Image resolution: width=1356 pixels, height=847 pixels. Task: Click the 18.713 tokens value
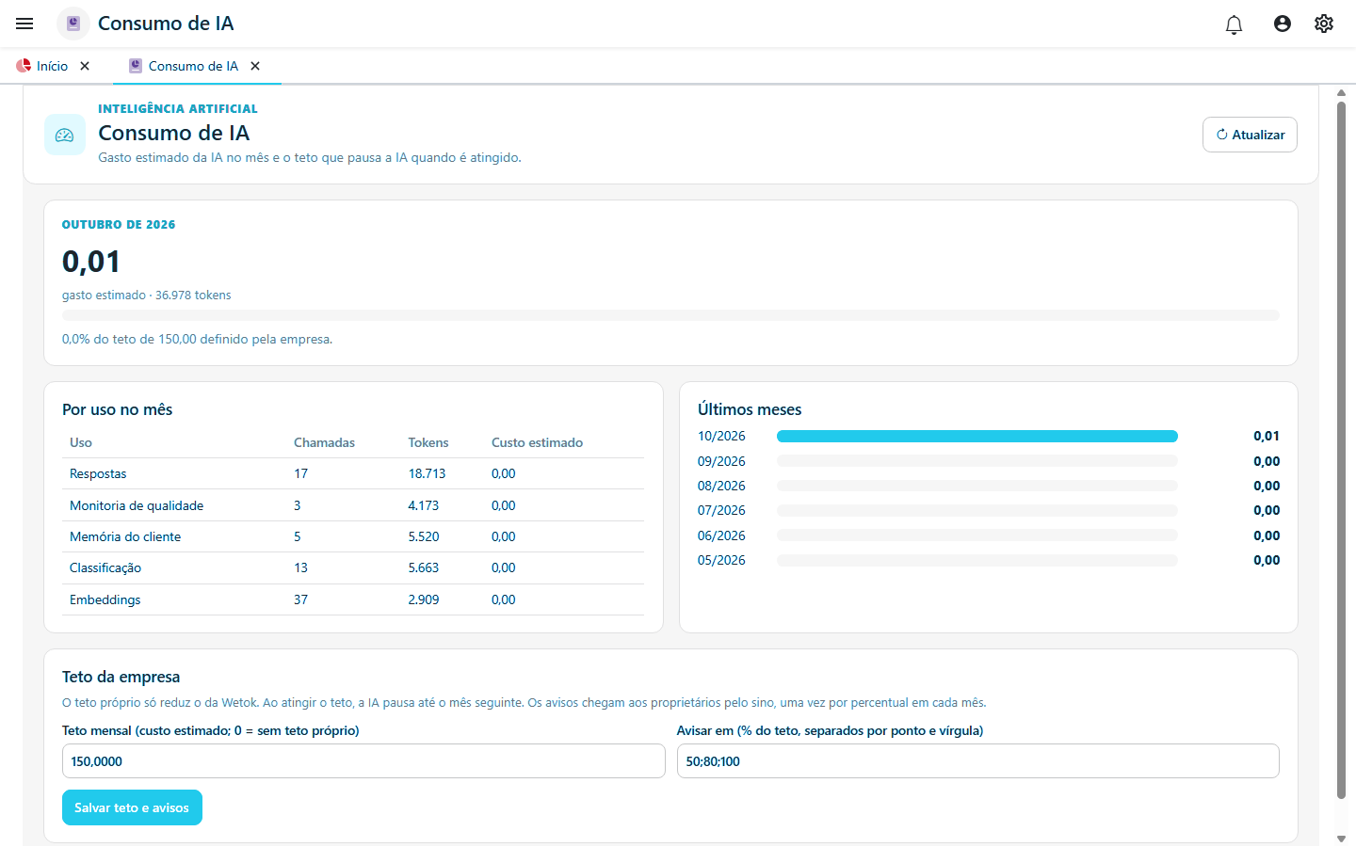coord(427,473)
